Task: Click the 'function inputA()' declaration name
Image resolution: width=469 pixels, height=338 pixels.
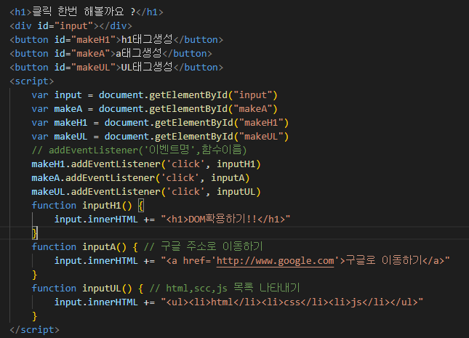Action: (x=99, y=247)
